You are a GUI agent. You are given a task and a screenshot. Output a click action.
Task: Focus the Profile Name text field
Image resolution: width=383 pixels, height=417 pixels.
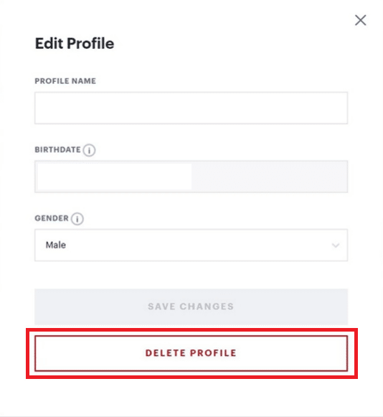click(x=191, y=108)
